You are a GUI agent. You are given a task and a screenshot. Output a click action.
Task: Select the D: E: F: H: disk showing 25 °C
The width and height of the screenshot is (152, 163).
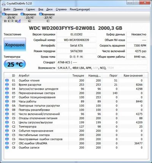[11, 18]
